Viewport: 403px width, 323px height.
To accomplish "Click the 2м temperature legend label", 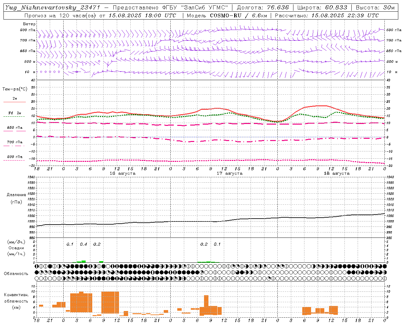I will tap(15, 99).
